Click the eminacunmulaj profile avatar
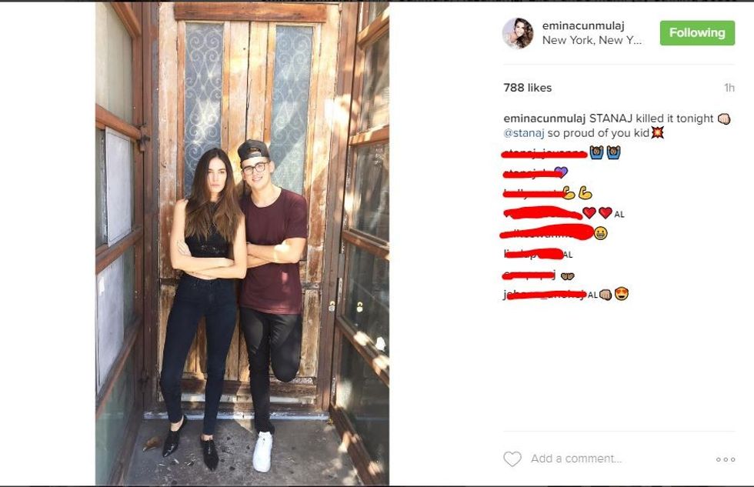The height and width of the screenshot is (487, 754). [518, 33]
